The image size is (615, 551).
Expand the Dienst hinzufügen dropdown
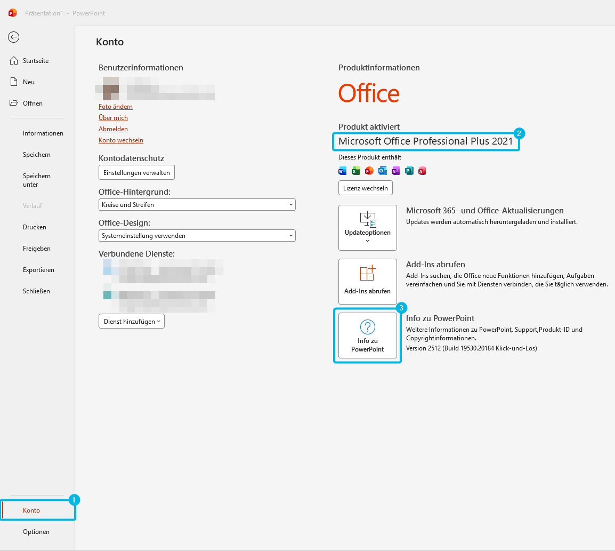click(x=132, y=321)
